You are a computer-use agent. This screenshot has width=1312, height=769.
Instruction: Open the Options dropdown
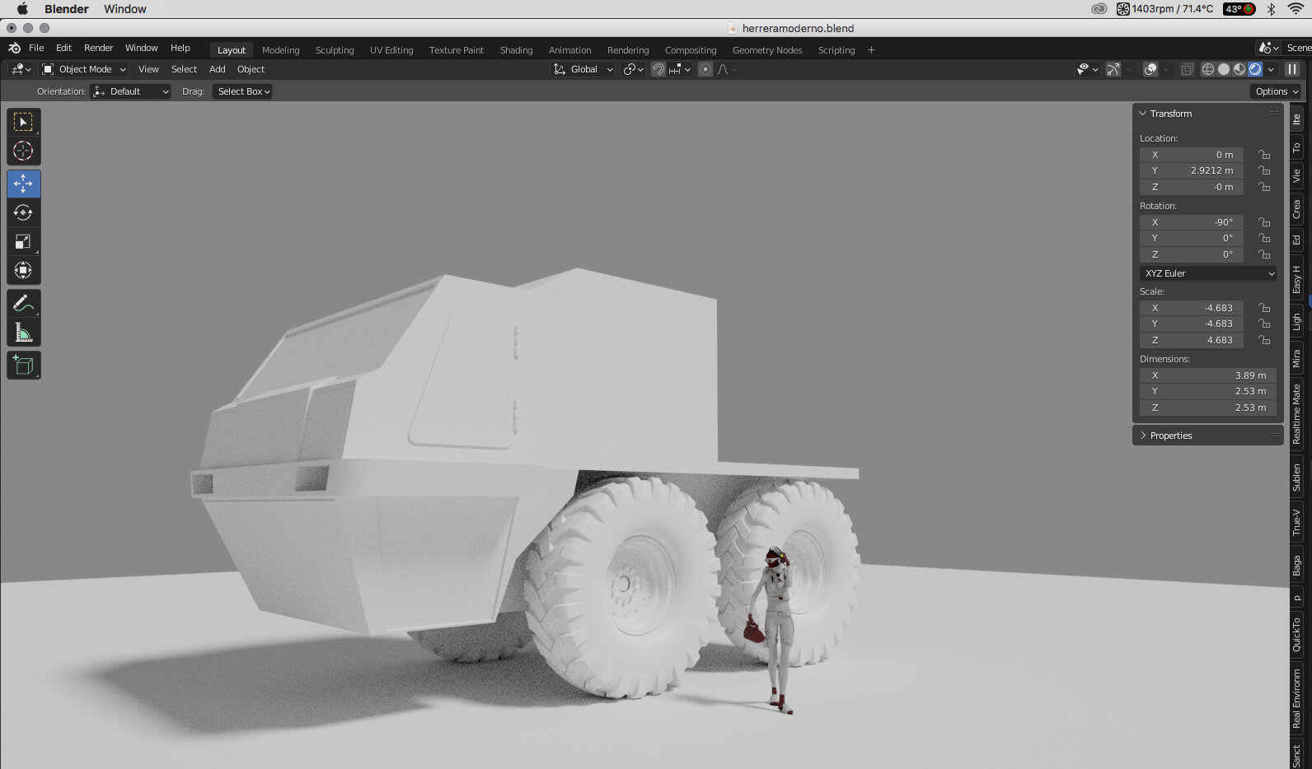click(1276, 91)
